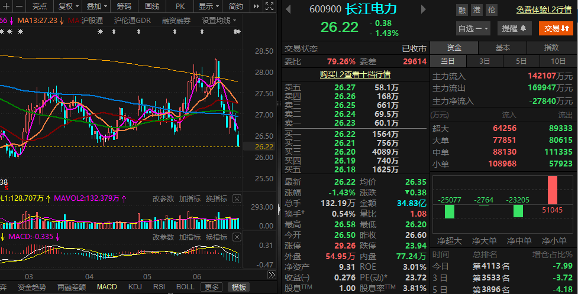Viewport: 578px width, 294px height.
Task: Select BOLL indicator tab
Action: 185,287
